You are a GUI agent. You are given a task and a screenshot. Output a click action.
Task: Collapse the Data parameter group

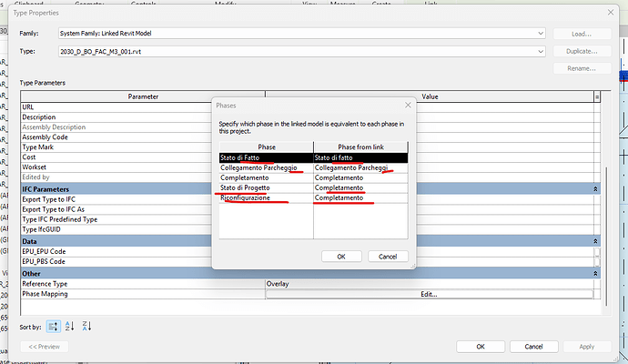click(595, 241)
